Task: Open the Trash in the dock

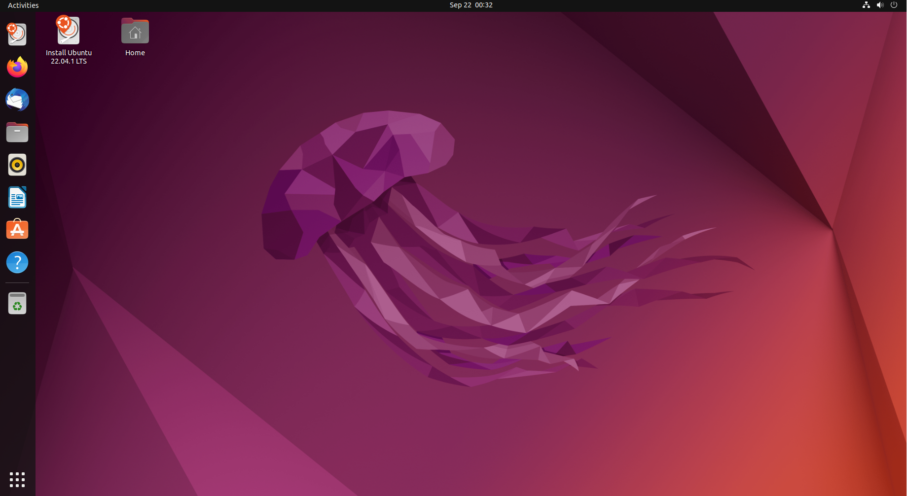Action: click(17, 303)
